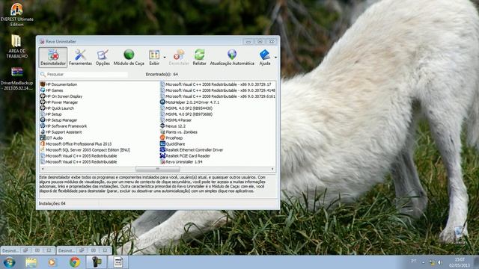
Task: Click the Pesquisar search field
Action: pyautogui.click(x=84, y=74)
